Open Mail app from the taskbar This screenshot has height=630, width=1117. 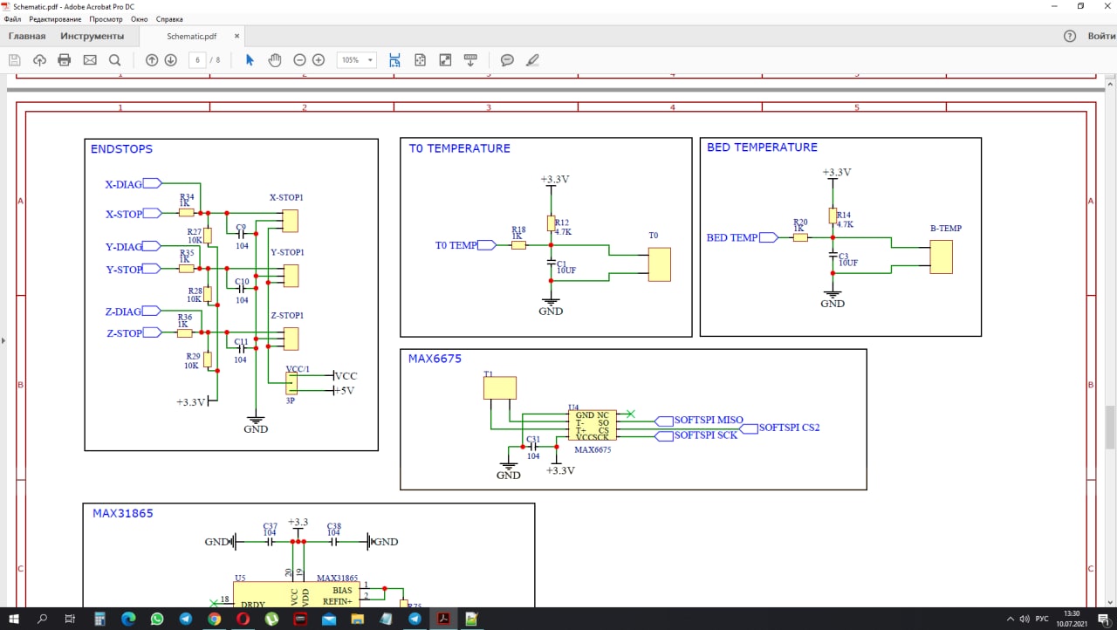tap(329, 619)
